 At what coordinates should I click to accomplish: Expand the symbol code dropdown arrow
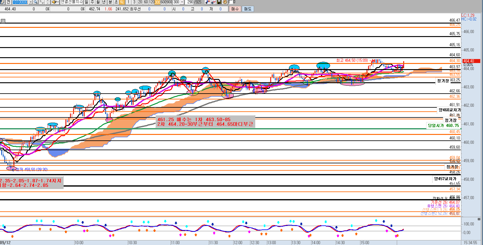[x=31, y=2]
